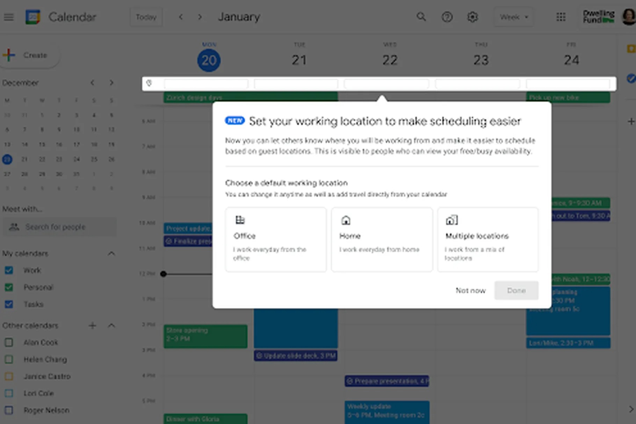Go to previous week arrow
Screen dimensions: 636x424
tap(181, 17)
